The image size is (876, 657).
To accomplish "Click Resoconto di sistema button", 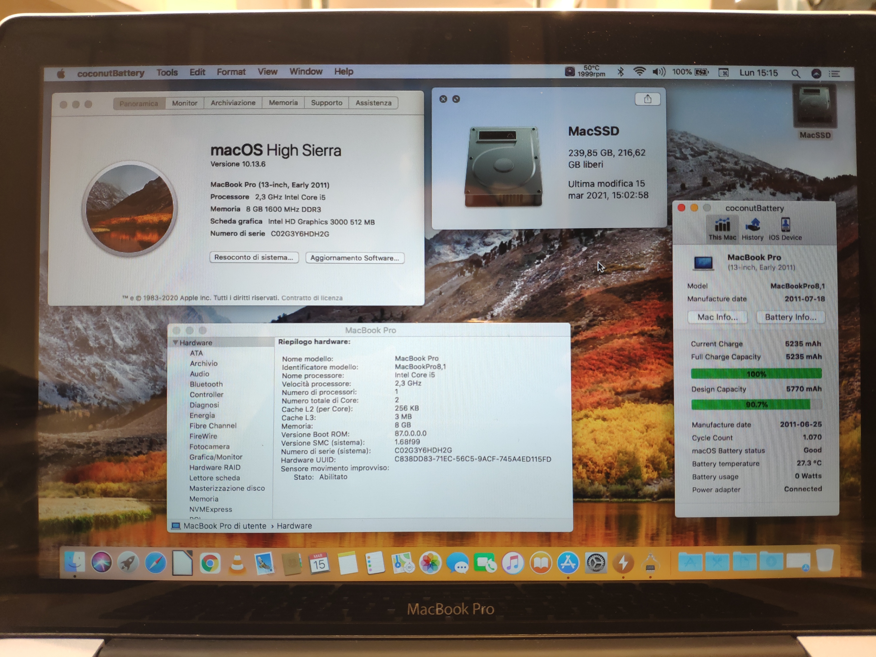I will [254, 258].
